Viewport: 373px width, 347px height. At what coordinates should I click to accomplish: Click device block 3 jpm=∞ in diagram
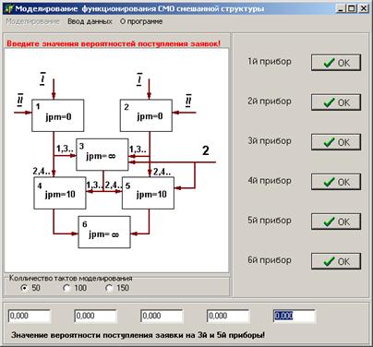[x=102, y=154]
